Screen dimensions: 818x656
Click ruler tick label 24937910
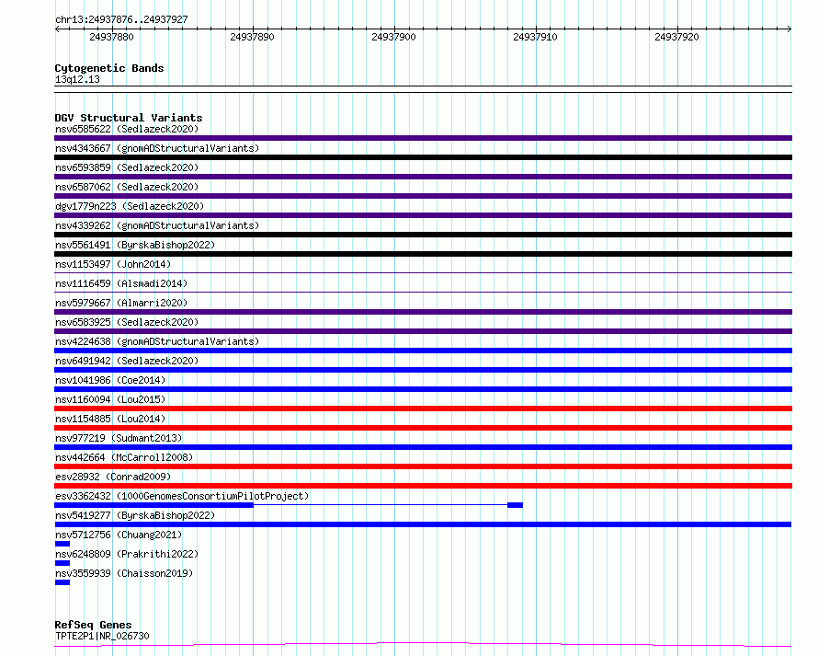535,37
